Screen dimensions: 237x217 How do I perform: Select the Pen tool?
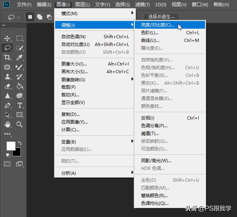click(7, 105)
